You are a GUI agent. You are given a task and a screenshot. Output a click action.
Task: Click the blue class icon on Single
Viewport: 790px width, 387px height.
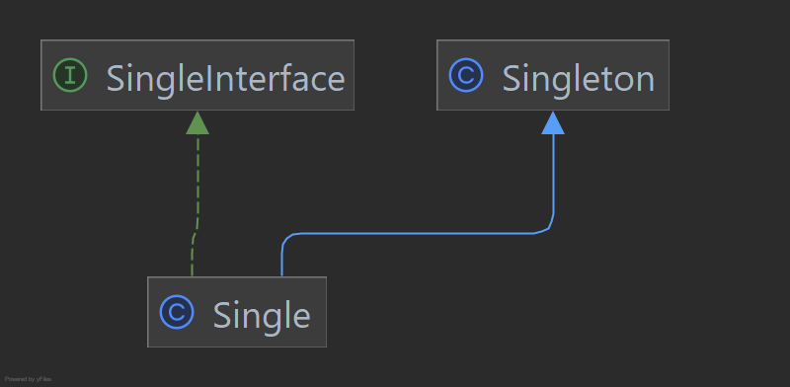click(177, 312)
